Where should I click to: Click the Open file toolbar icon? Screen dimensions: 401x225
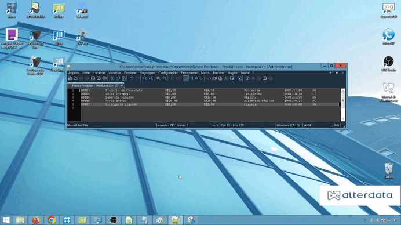(75, 78)
